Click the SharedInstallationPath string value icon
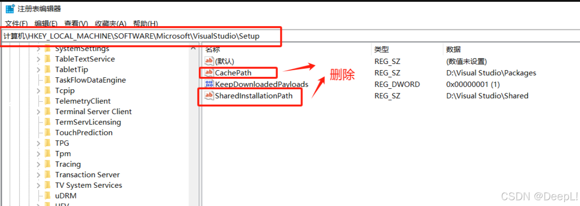Image resolution: width=580 pixels, height=206 pixels. point(209,95)
